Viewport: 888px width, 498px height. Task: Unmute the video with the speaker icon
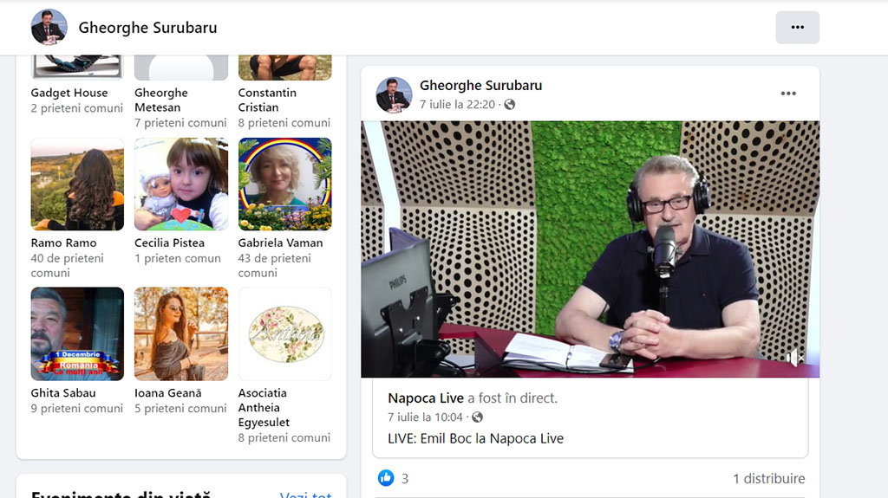pyautogui.click(x=794, y=358)
